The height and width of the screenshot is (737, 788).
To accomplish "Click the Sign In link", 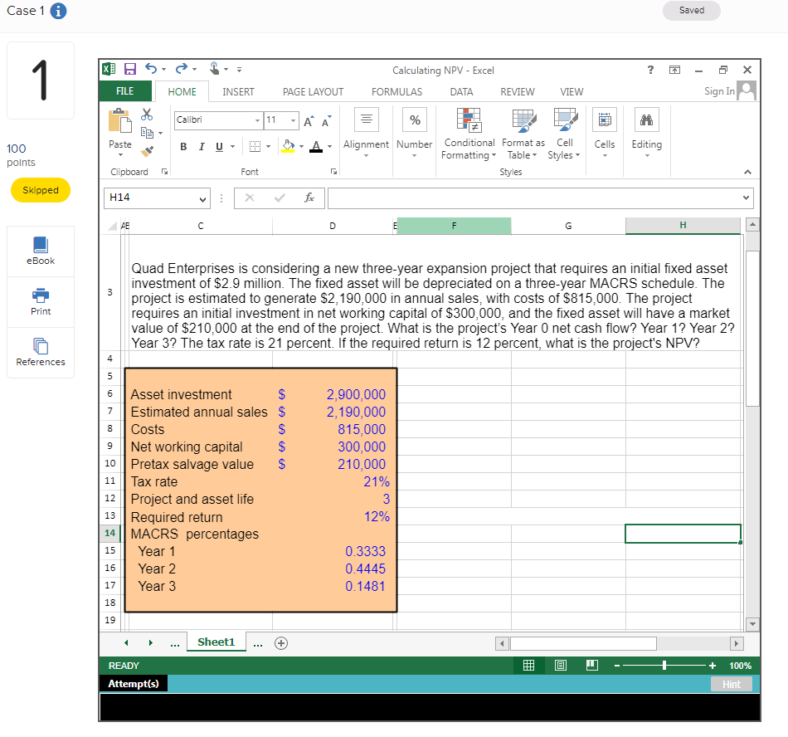I will 719,91.
